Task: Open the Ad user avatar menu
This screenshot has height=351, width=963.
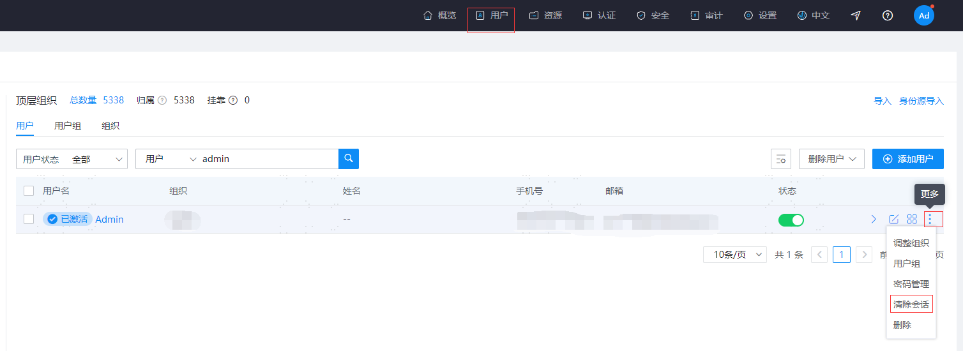Action: click(x=924, y=15)
